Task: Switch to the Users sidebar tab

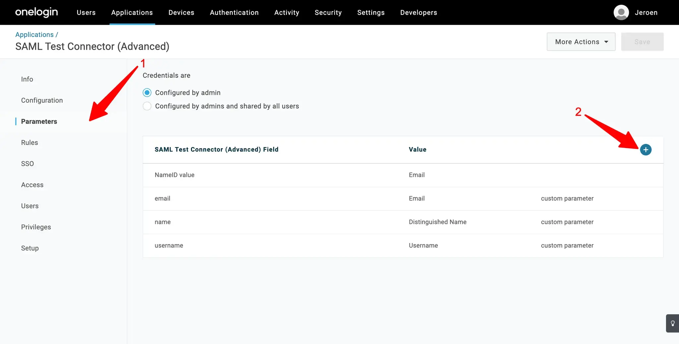Action: coord(30,206)
